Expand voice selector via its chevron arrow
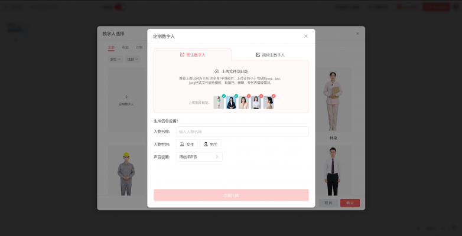This screenshot has height=236, width=462. [x=217, y=157]
